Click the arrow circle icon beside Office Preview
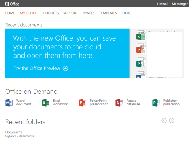Screen dimensions: 189x142 click(66, 68)
